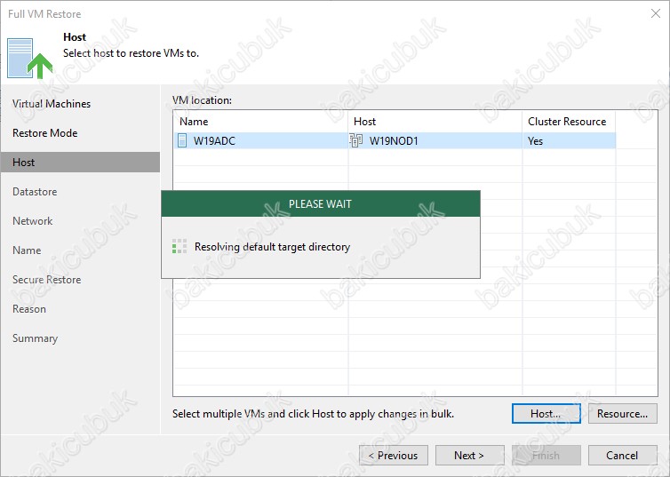This screenshot has width=670, height=477.
Task: Click the loading spinner in Please Wait dialog
Action: 179,246
